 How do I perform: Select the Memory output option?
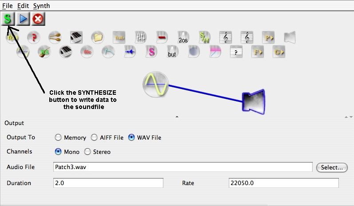tap(58, 137)
